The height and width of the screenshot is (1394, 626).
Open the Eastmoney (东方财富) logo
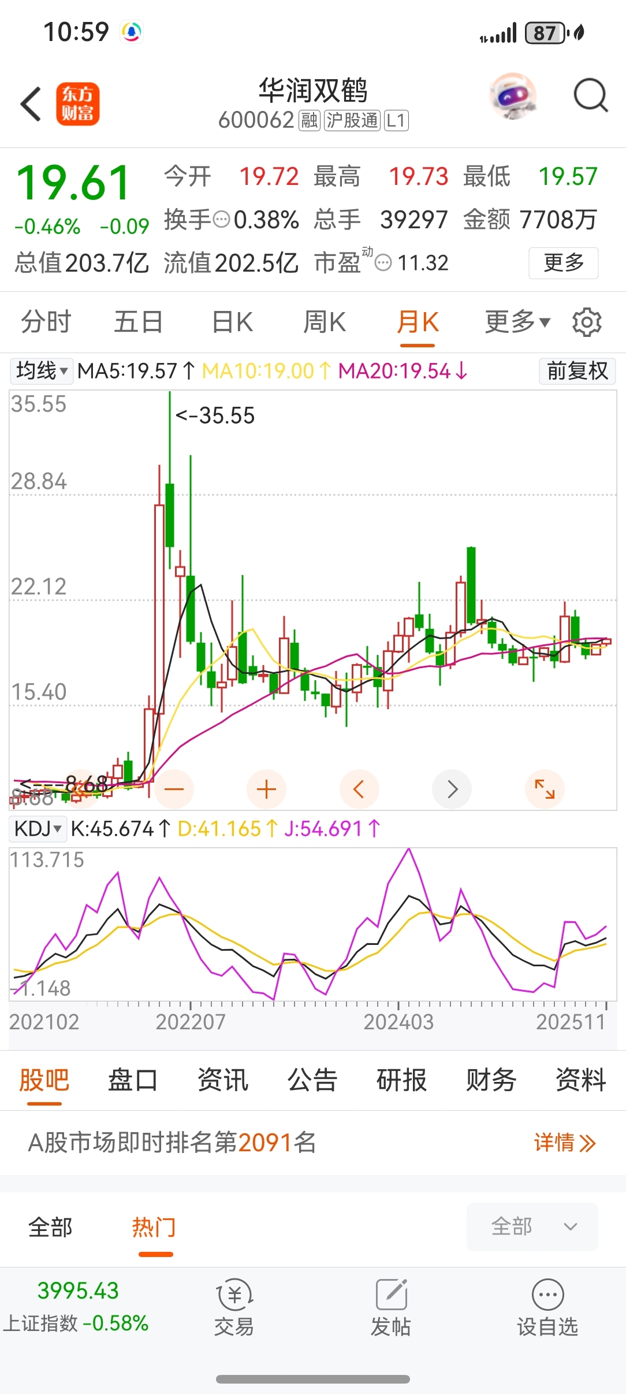point(78,104)
